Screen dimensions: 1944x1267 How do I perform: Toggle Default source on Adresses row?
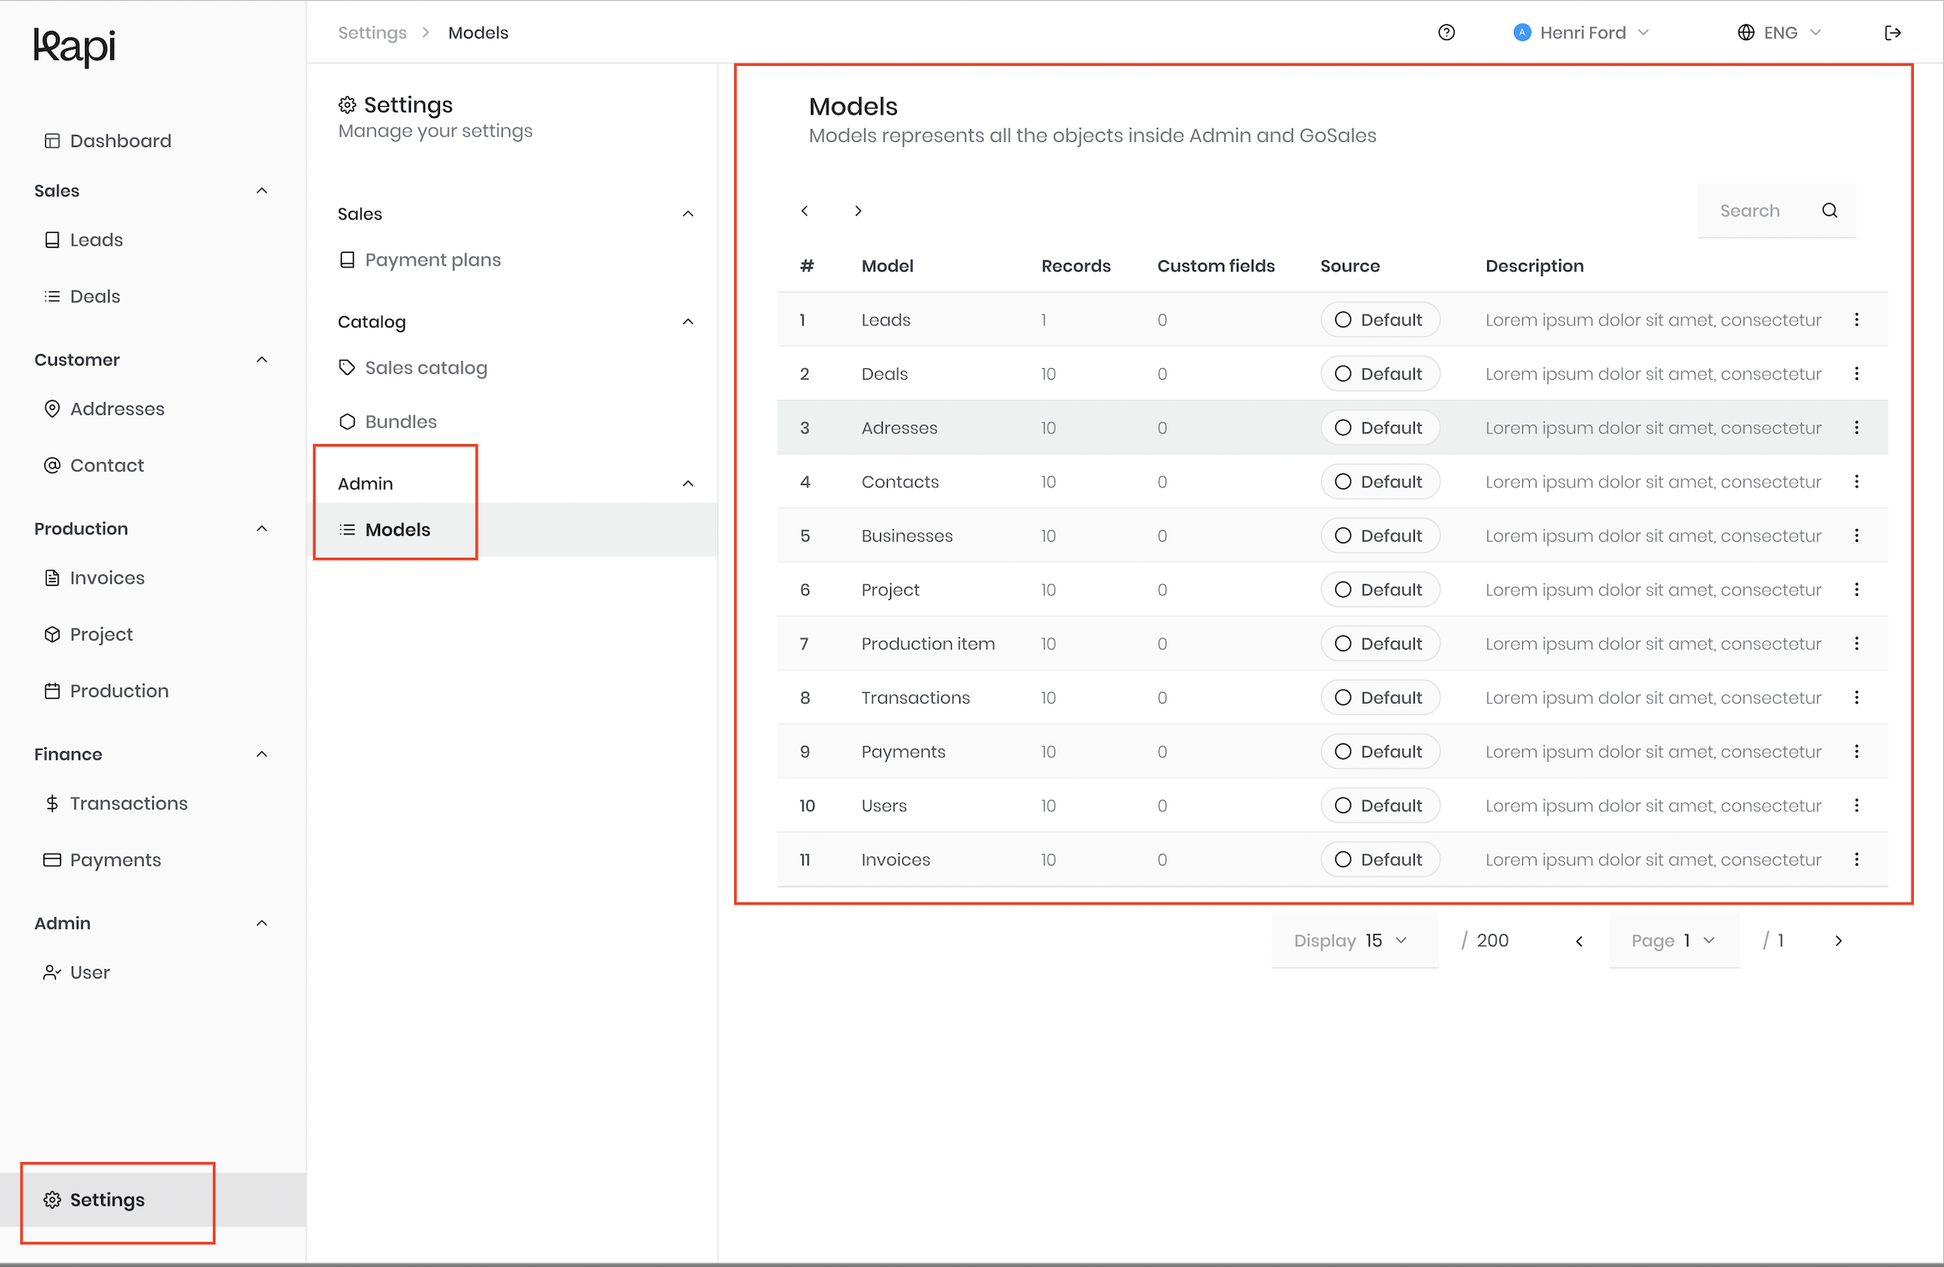[x=1380, y=427]
